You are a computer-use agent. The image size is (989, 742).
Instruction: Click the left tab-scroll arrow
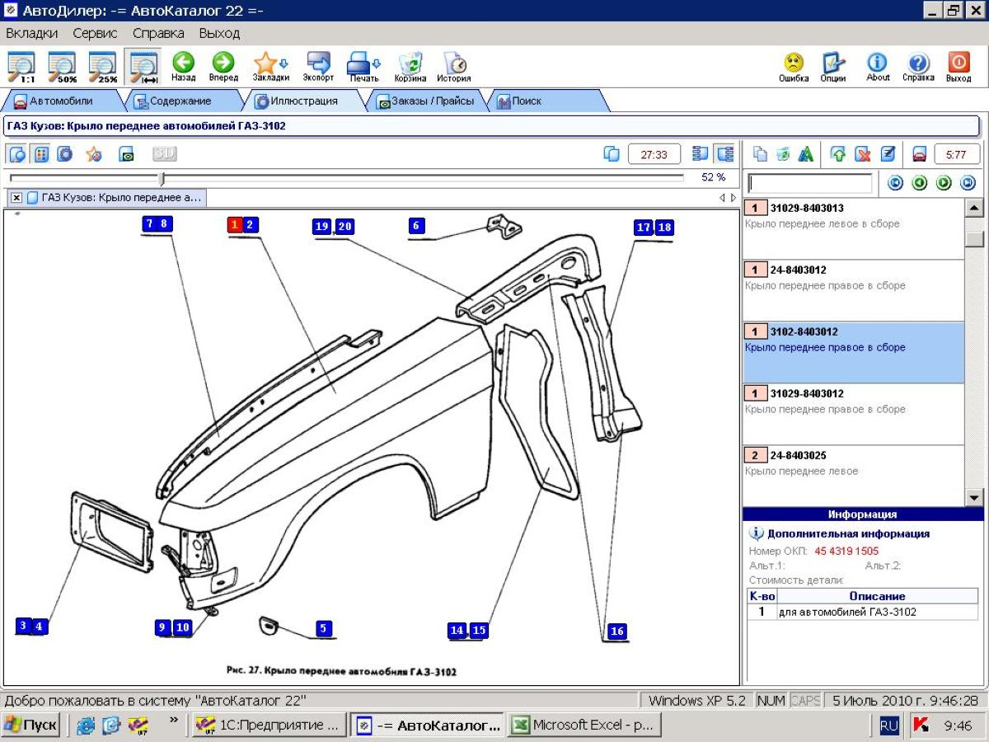pos(722,198)
